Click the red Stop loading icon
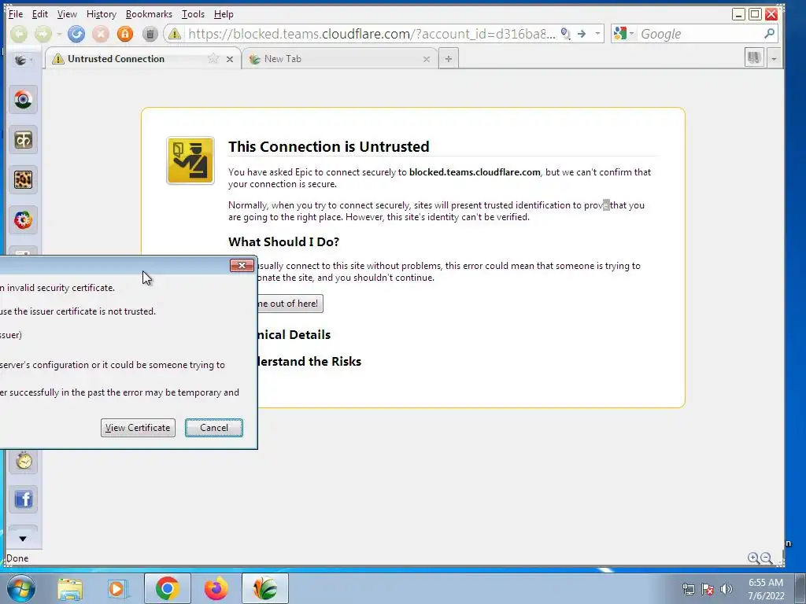The height and width of the screenshot is (604, 806). point(101,35)
